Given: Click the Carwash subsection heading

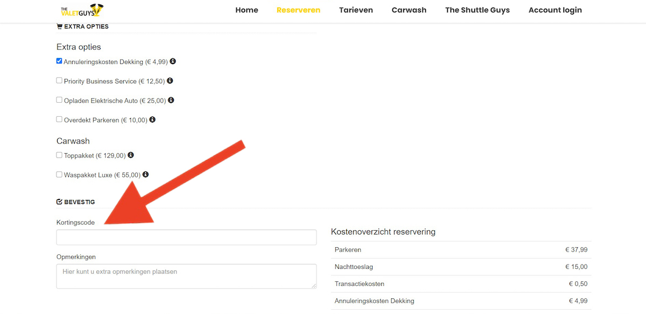Looking at the screenshot, I should tap(73, 141).
